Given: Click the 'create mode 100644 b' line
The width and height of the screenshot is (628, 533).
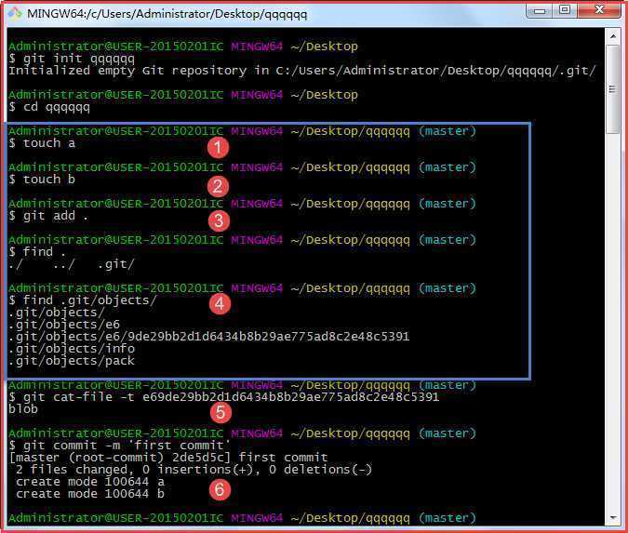Looking at the screenshot, I should click(x=90, y=494).
